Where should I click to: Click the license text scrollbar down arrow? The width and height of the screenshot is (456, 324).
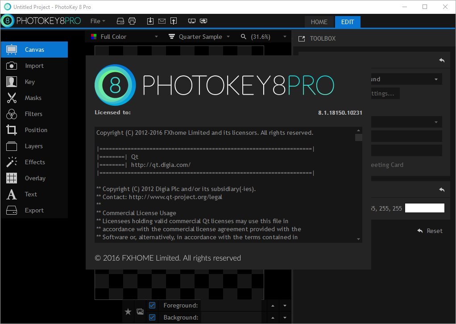(x=359, y=239)
